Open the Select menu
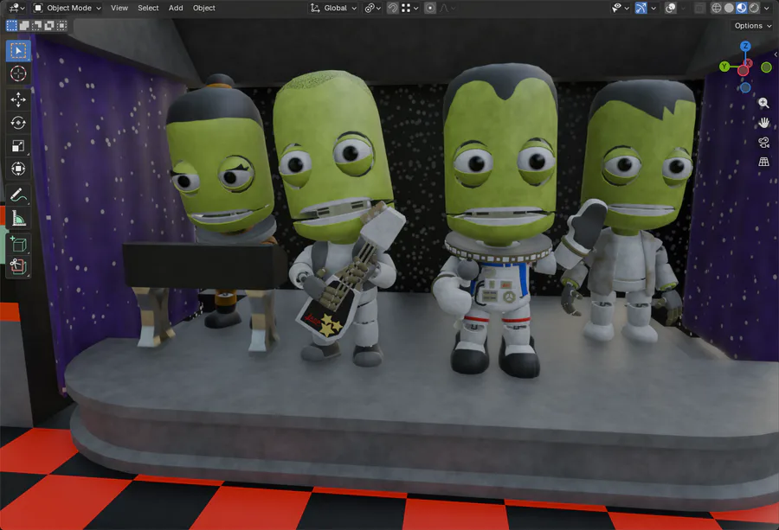This screenshot has height=530, width=779. click(148, 8)
